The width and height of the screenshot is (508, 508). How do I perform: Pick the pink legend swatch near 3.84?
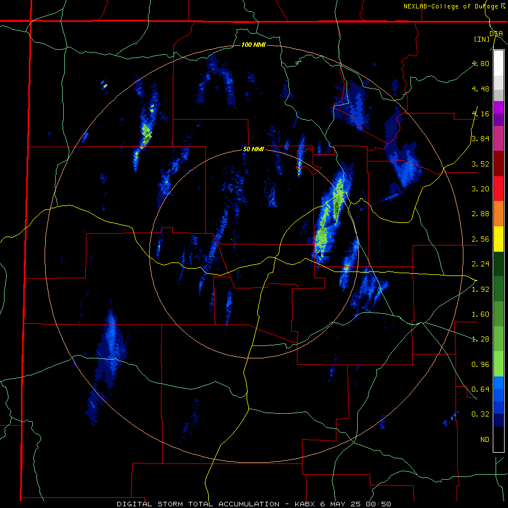498,139
